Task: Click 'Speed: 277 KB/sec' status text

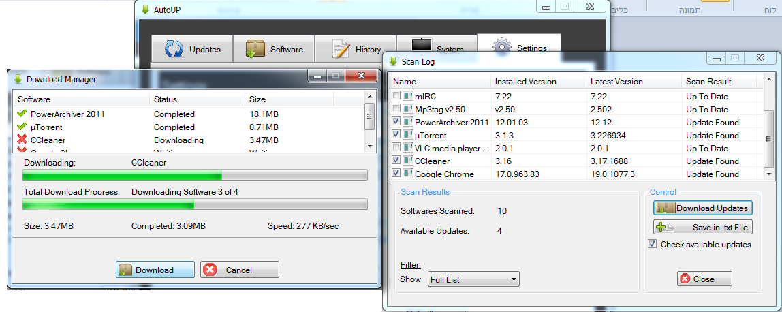Action: pos(303,225)
